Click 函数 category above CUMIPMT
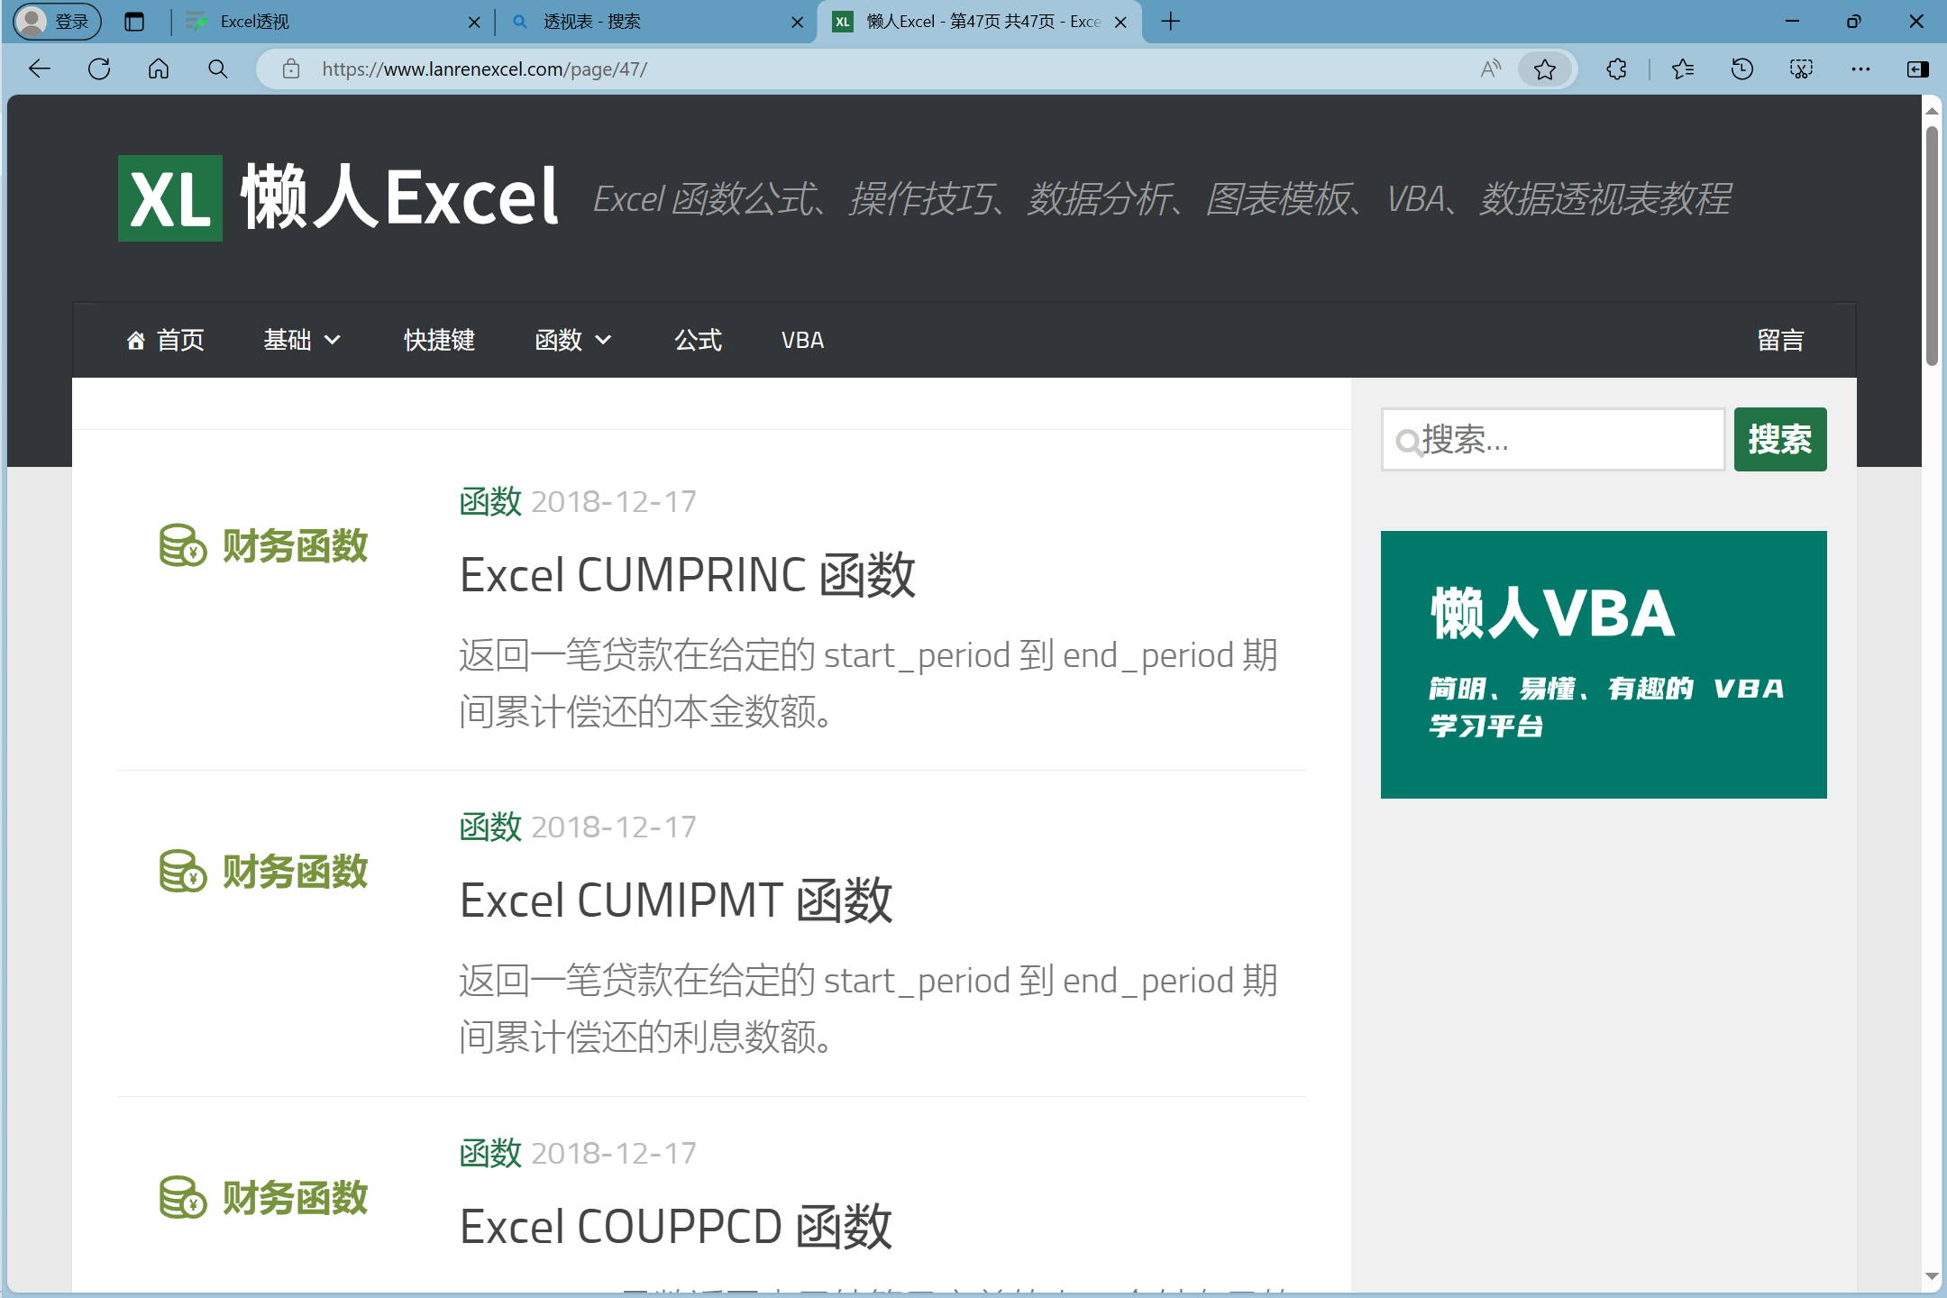Image resolution: width=1947 pixels, height=1298 pixels. point(490,827)
